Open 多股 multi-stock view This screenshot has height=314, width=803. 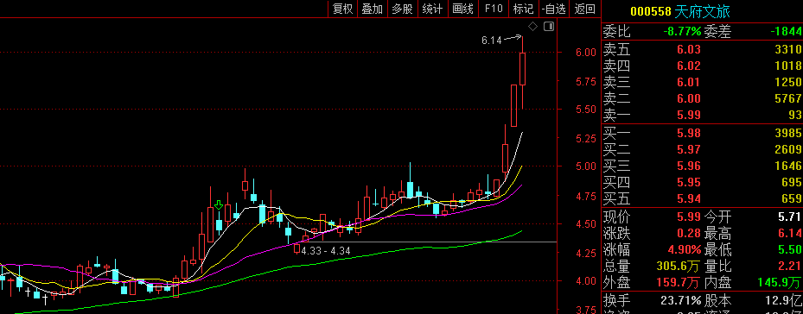(x=403, y=9)
